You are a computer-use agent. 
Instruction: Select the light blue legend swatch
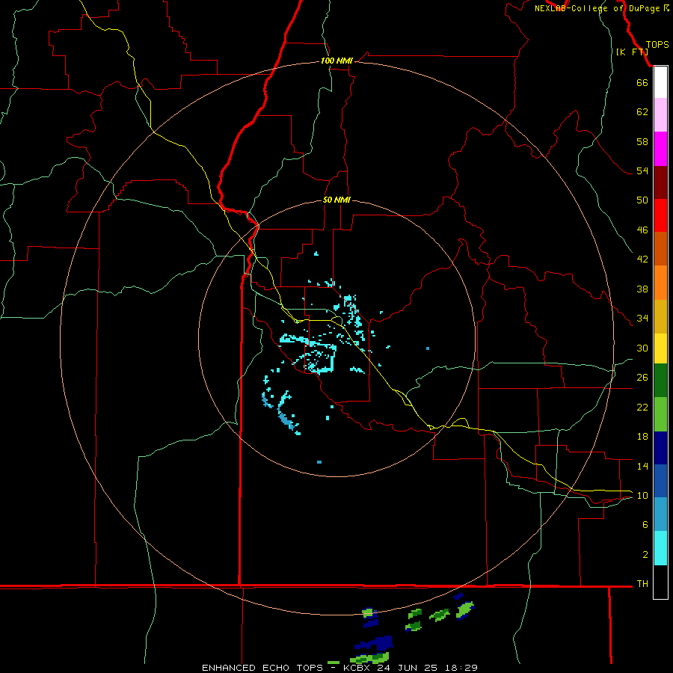click(x=660, y=514)
